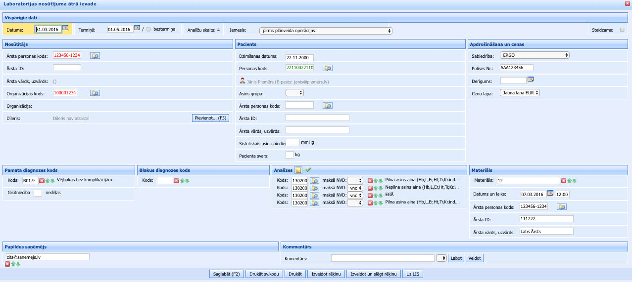The width and height of the screenshot is (632, 282).
Task: Open calendar picker next to Datums field
Action: pyautogui.click(x=65, y=28)
